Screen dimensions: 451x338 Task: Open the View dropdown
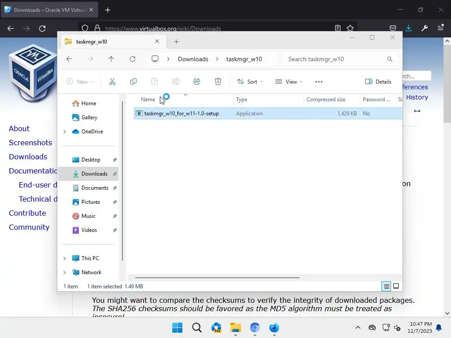(x=289, y=81)
